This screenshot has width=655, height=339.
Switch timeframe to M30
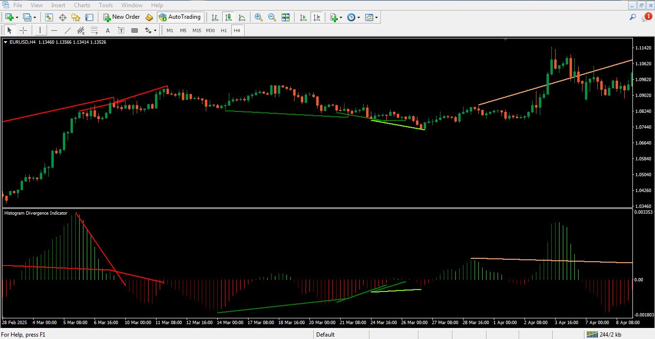pos(210,30)
